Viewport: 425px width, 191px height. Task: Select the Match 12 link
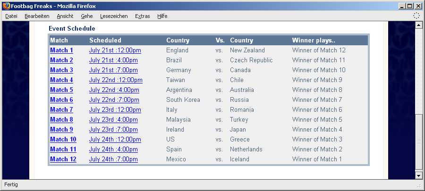click(x=63, y=159)
